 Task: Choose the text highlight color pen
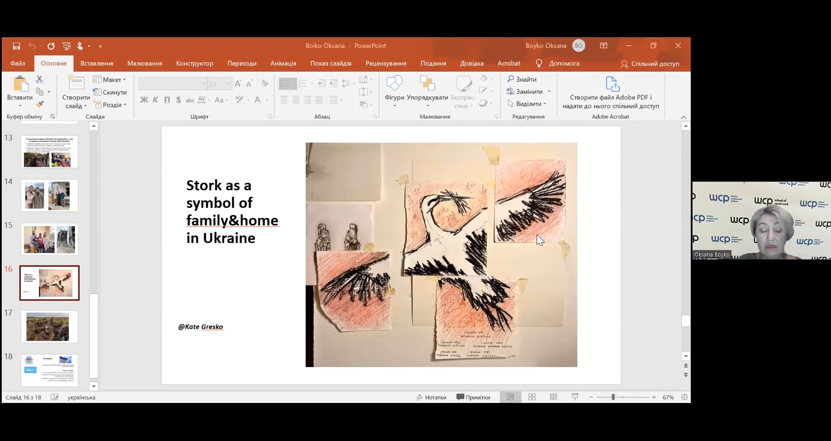(x=239, y=100)
